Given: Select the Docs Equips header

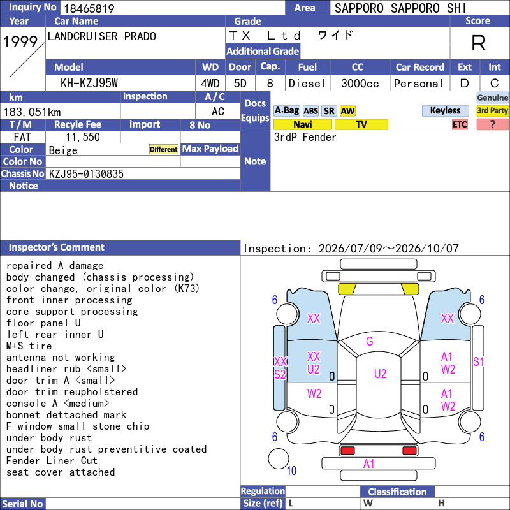Looking at the screenshot, I should (255, 110).
